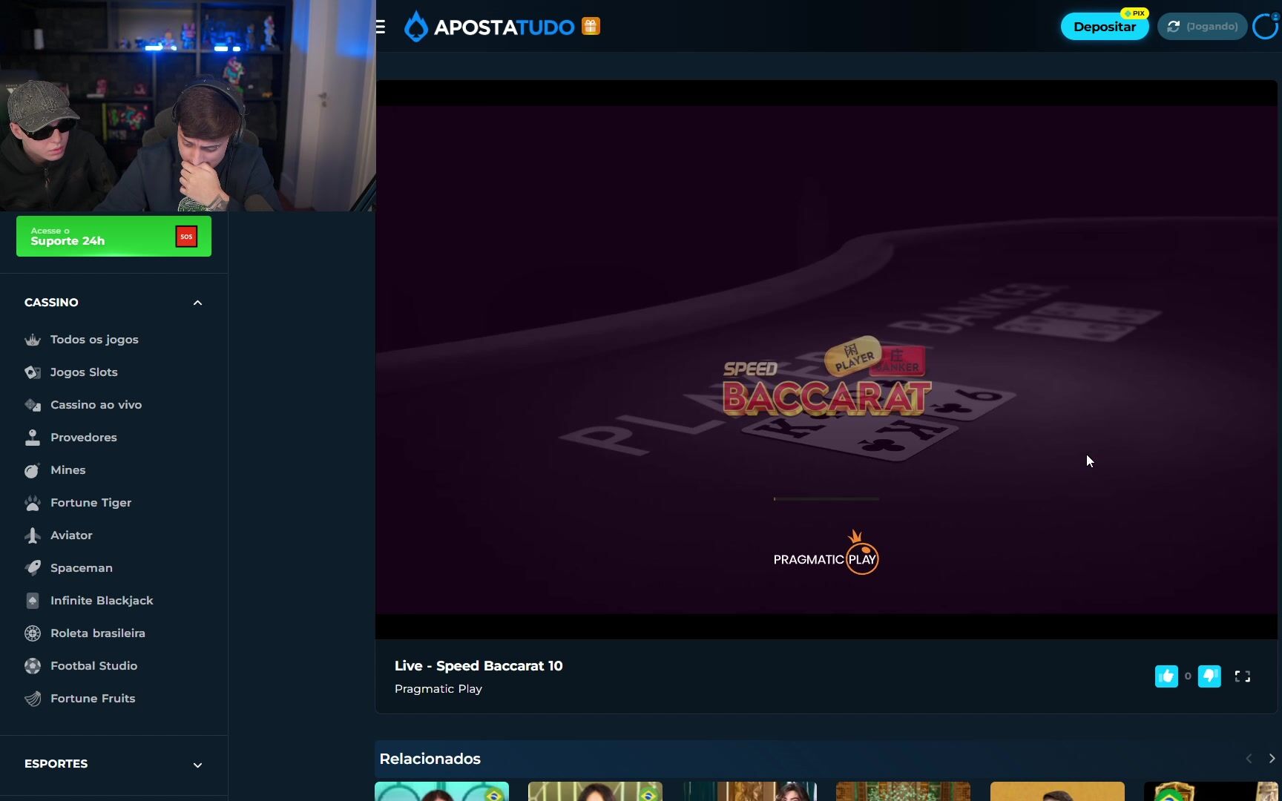Open Todos os jogos
Image resolution: width=1282 pixels, height=801 pixels.
click(x=94, y=340)
